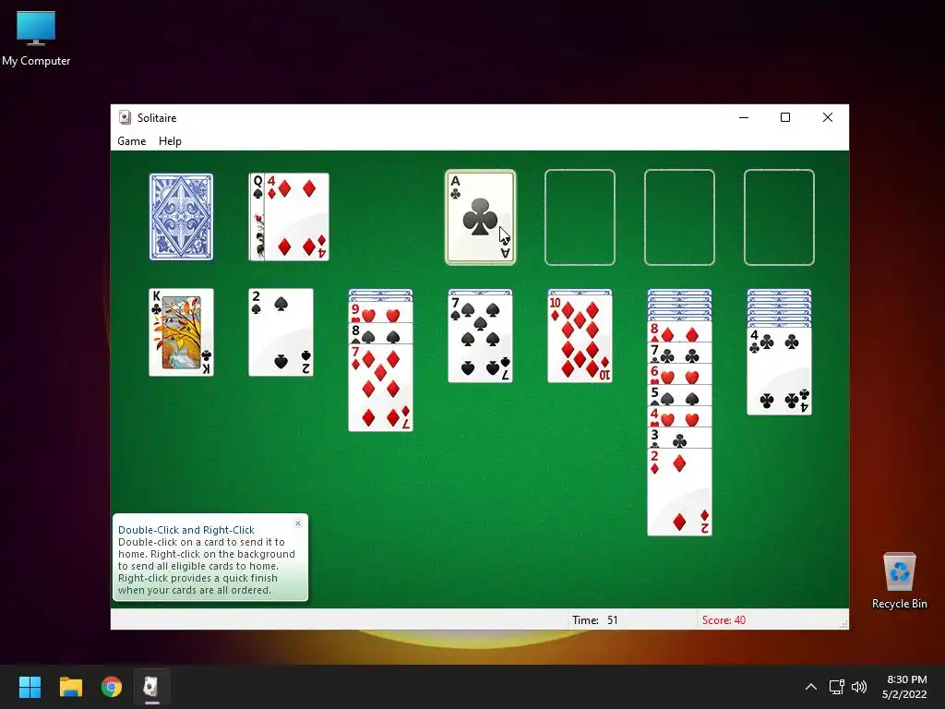
Task: Select the 7 of diamonds card
Action: click(x=380, y=388)
